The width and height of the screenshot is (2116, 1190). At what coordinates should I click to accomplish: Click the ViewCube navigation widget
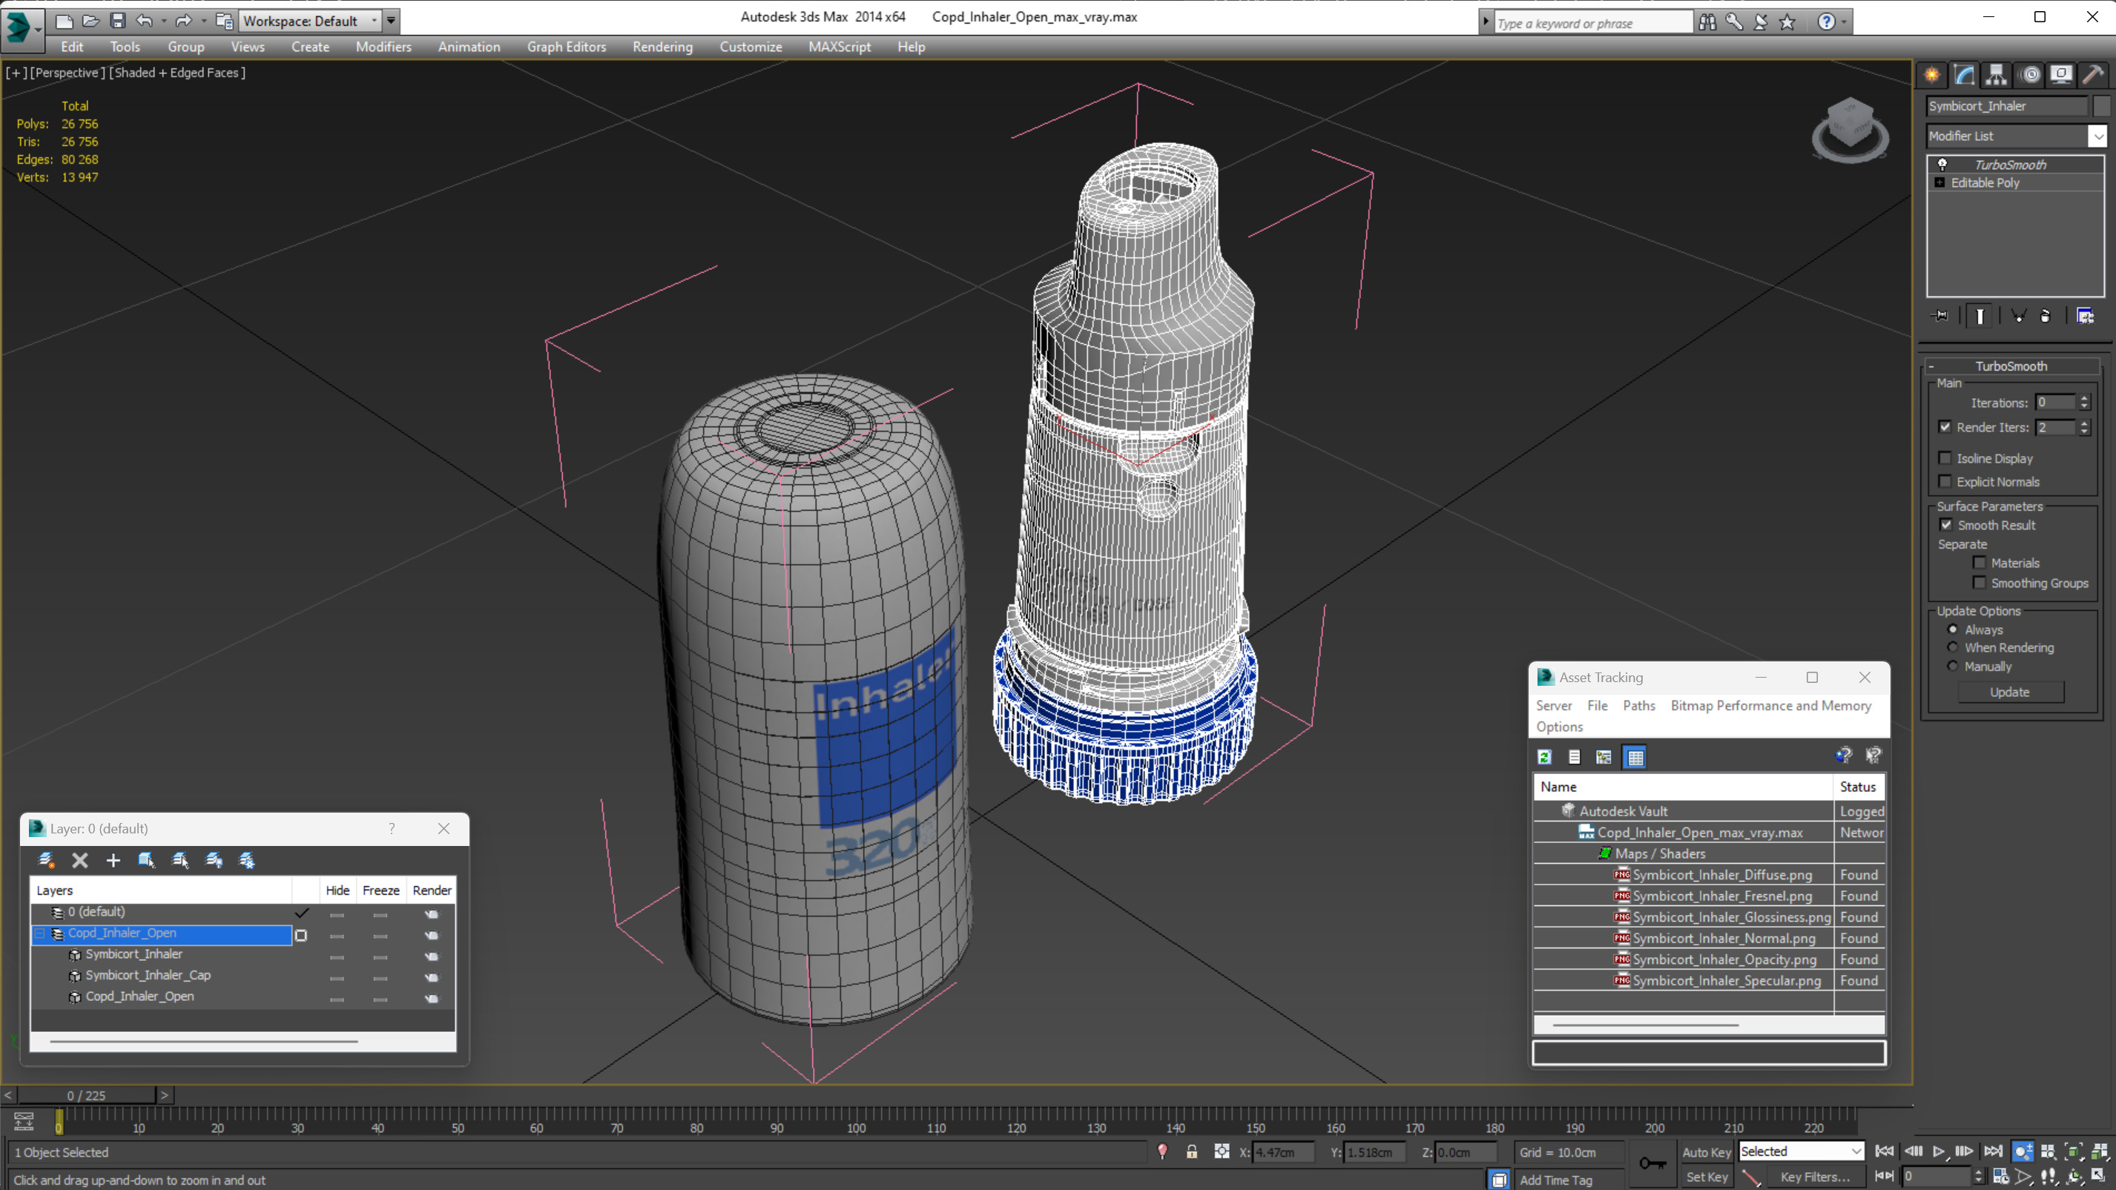[1850, 130]
